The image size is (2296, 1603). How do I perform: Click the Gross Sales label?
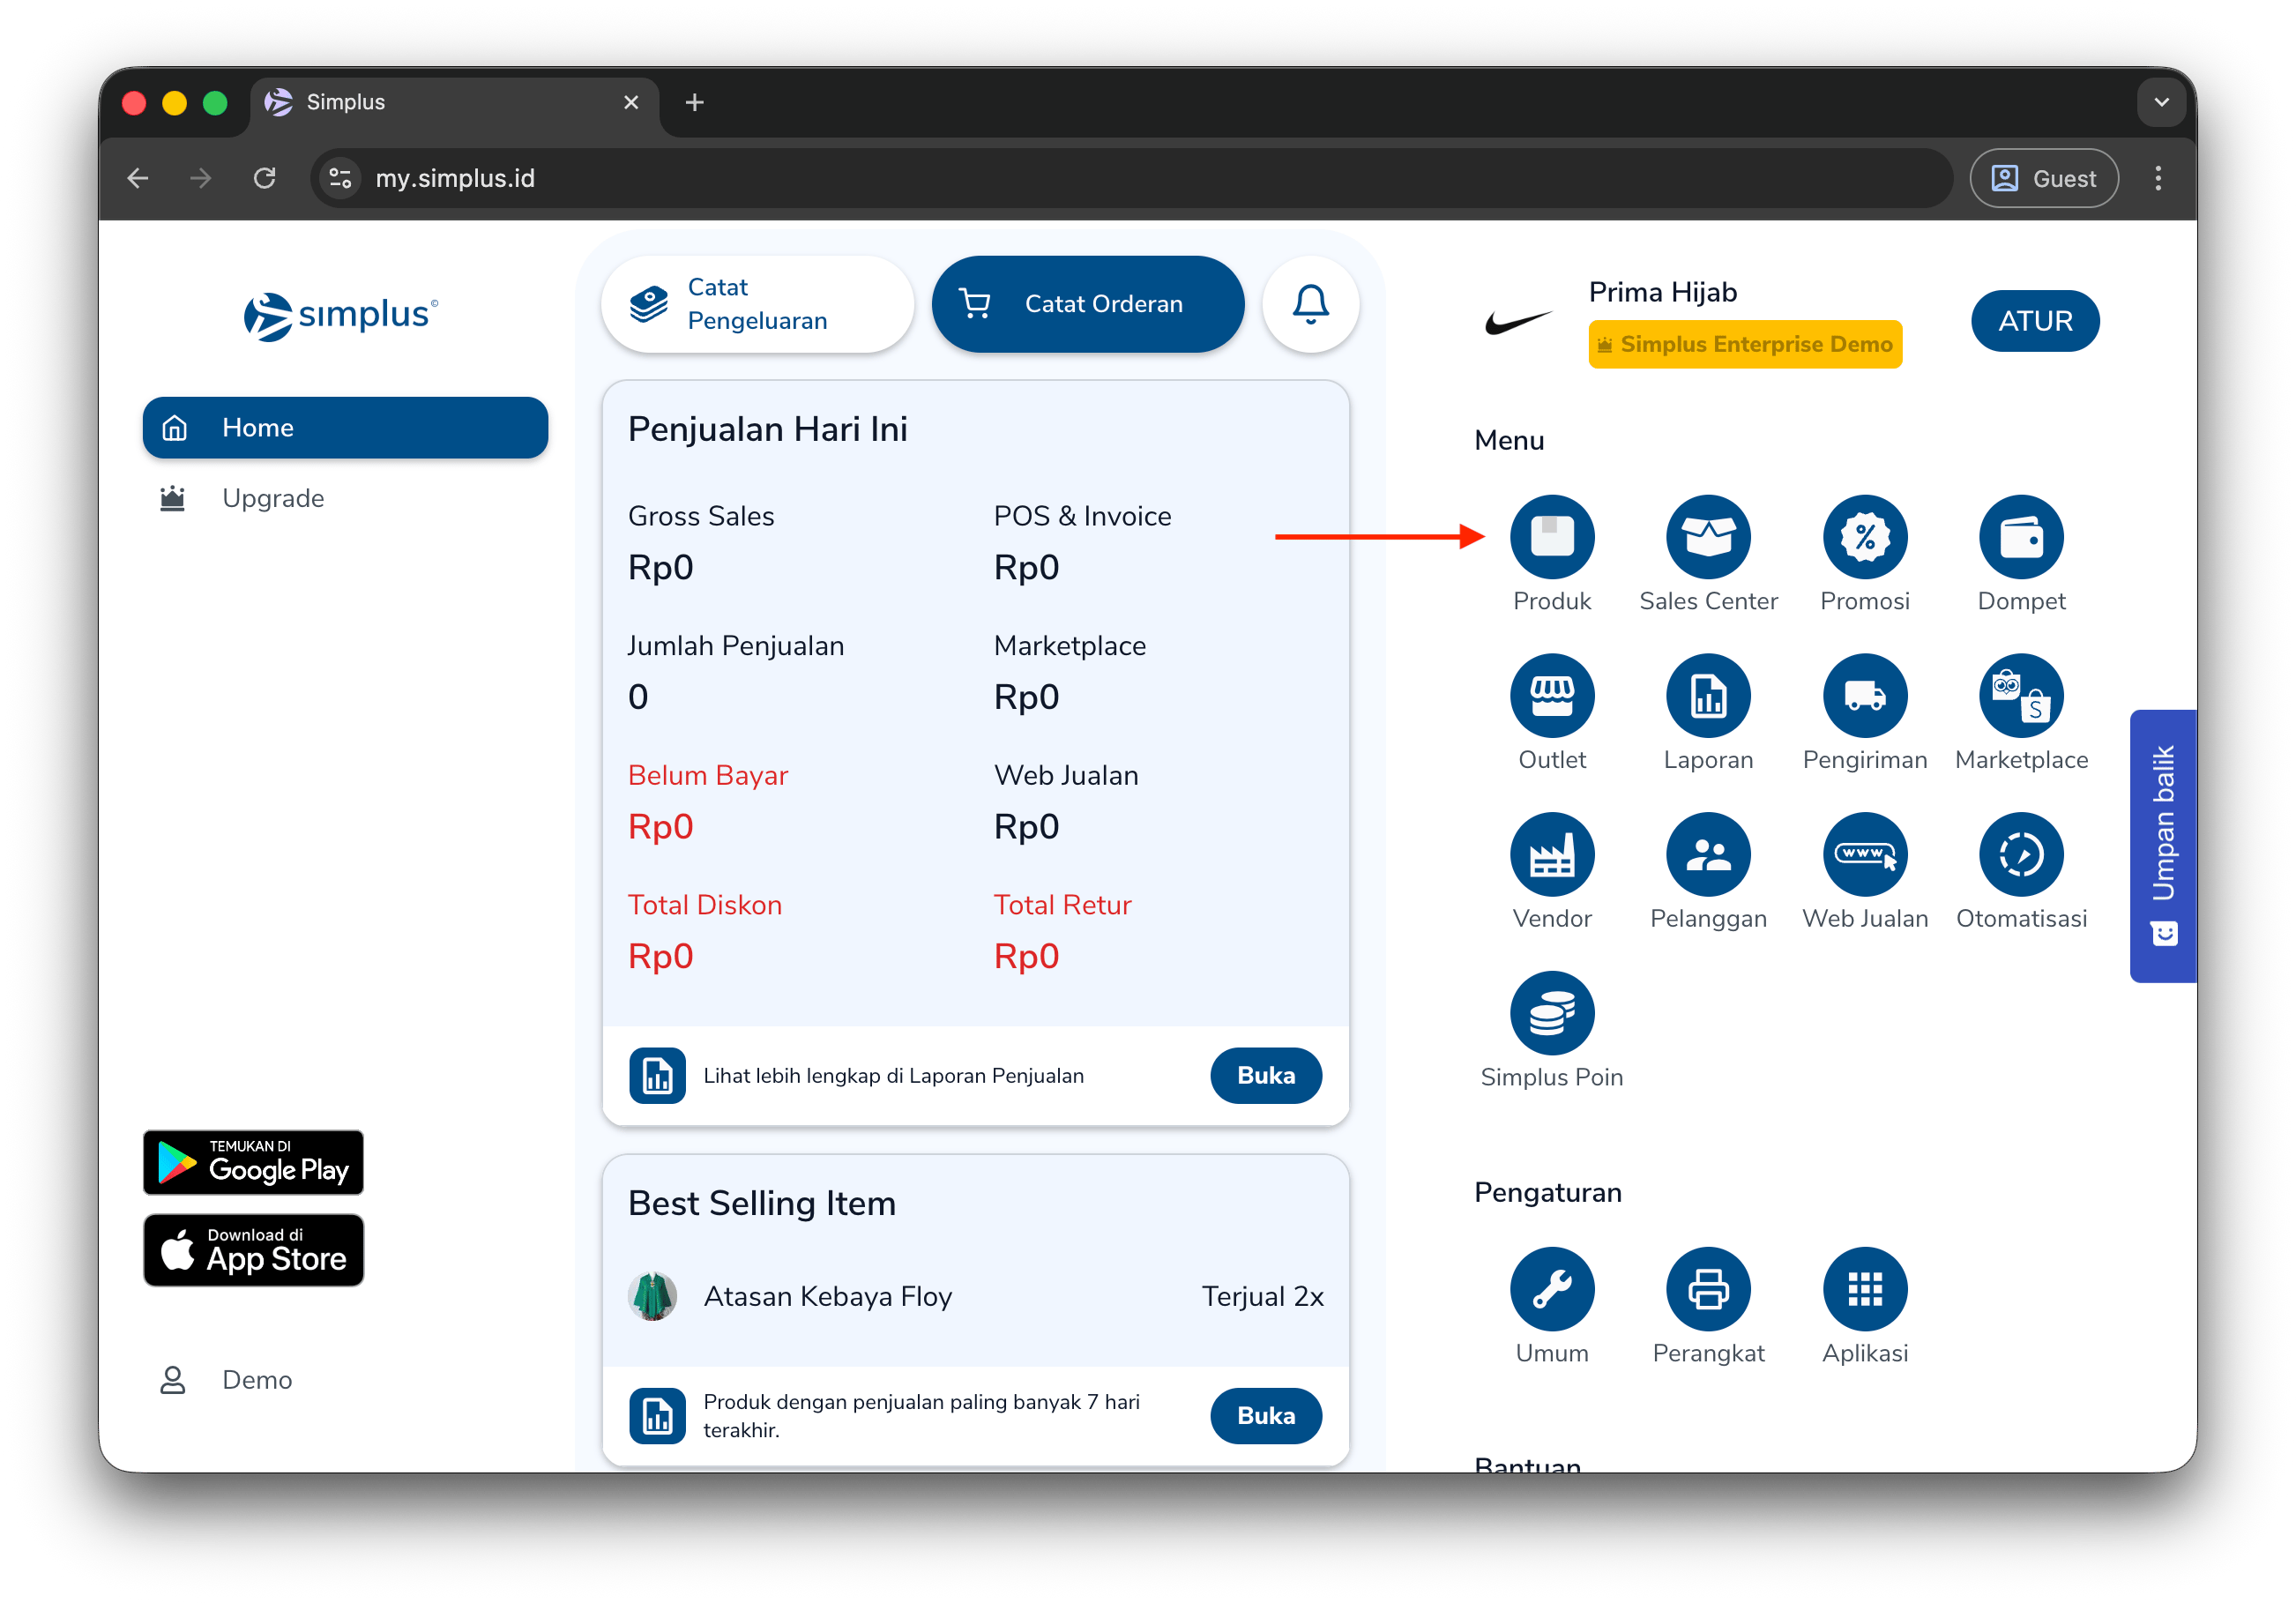click(701, 516)
